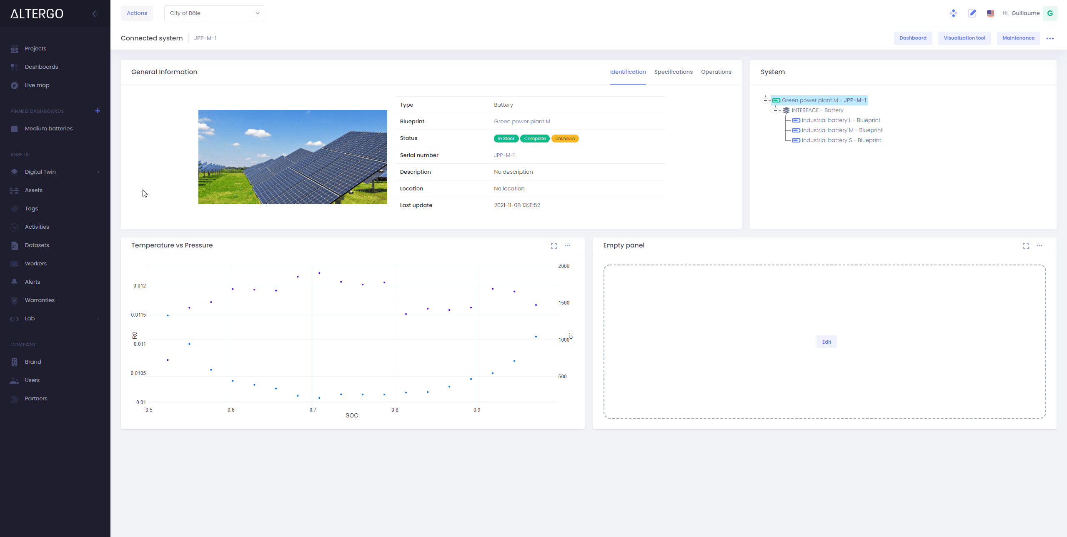The image size is (1067, 537).
Task: Expand Temperature vs Pressure chart to fullscreen
Action: pos(554,246)
